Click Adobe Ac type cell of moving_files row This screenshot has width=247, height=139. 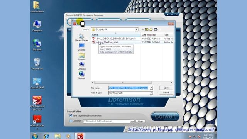(168, 42)
